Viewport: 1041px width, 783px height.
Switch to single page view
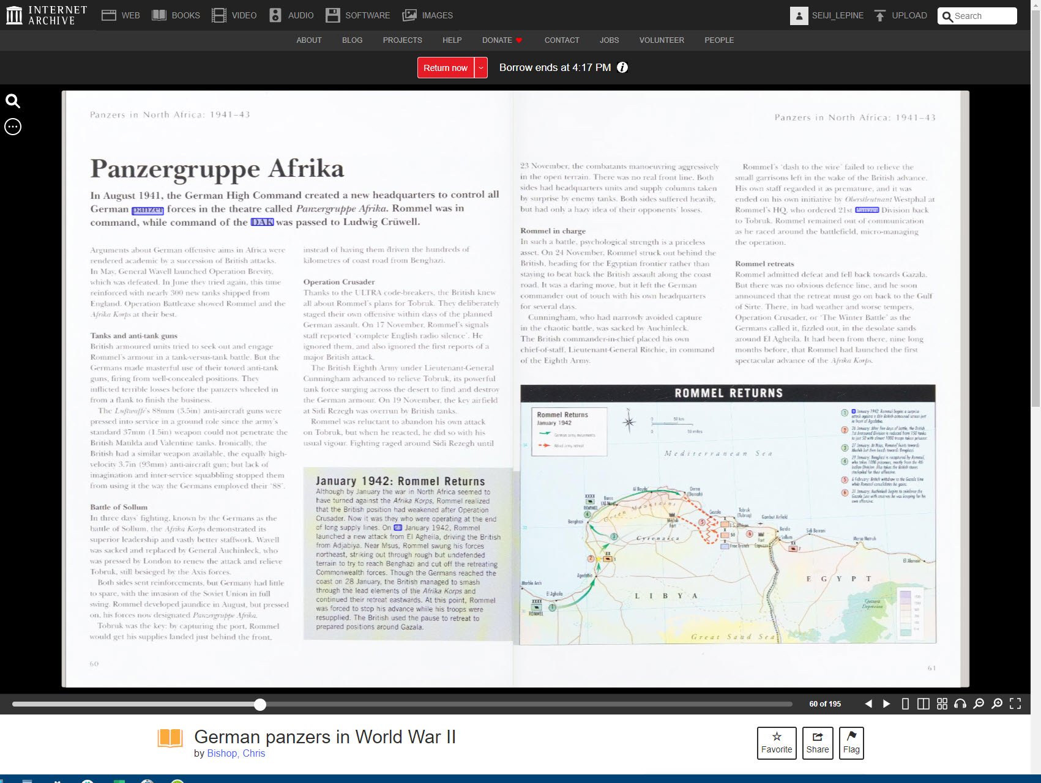[x=905, y=704]
